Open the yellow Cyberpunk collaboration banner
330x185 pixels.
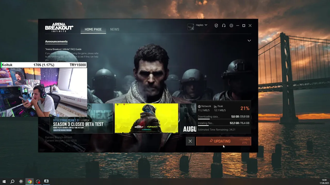coord(146,118)
